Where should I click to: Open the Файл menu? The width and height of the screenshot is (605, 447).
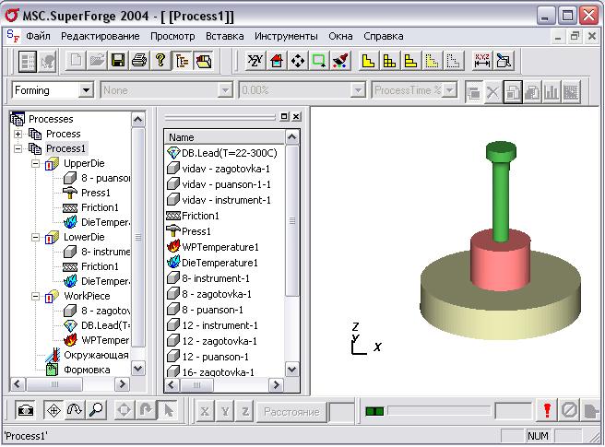tap(38, 36)
